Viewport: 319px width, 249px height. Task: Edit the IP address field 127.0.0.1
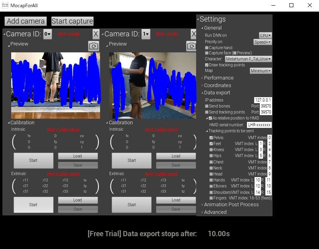coord(263,100)
